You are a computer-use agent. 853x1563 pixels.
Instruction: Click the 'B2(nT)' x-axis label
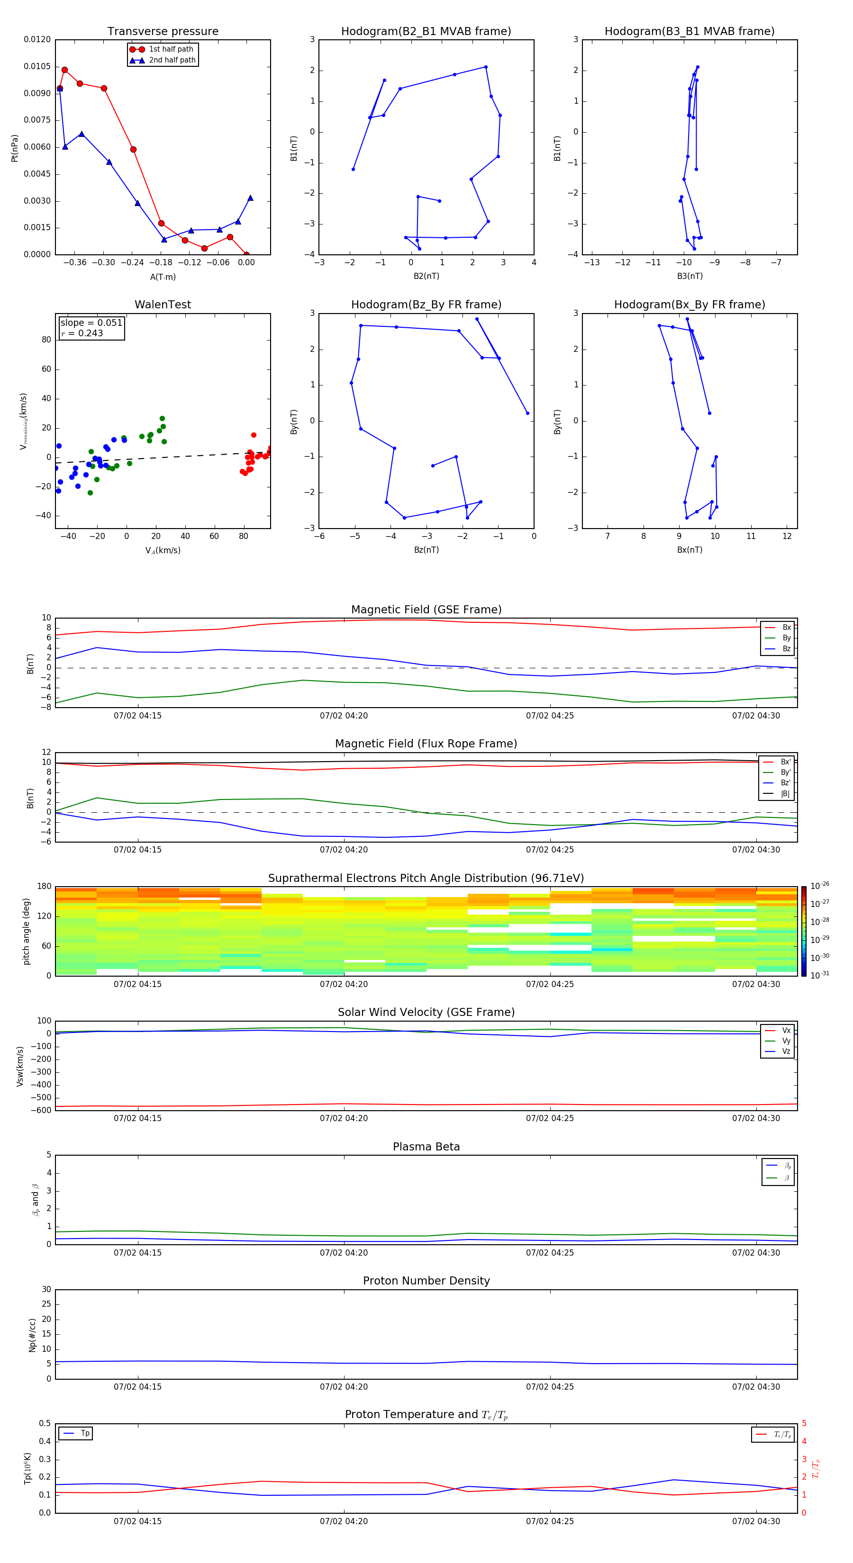(426, 276)
